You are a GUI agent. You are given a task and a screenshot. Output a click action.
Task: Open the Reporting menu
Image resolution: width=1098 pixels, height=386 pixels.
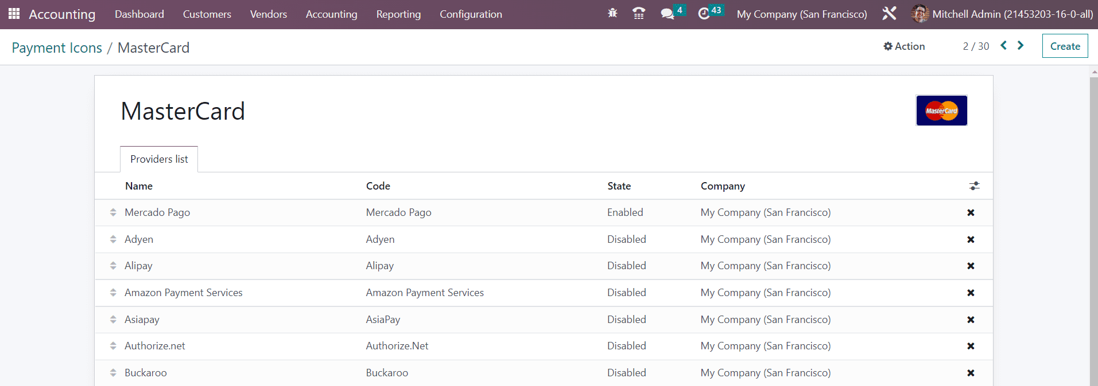(398, 14)
